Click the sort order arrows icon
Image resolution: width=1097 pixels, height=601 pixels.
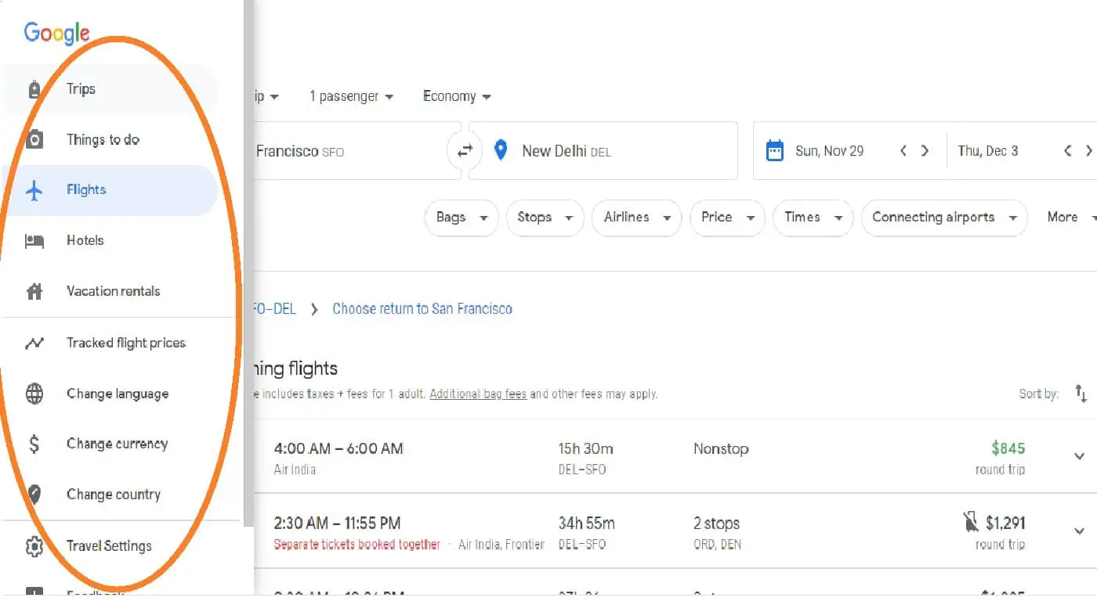coord(1081,393)
